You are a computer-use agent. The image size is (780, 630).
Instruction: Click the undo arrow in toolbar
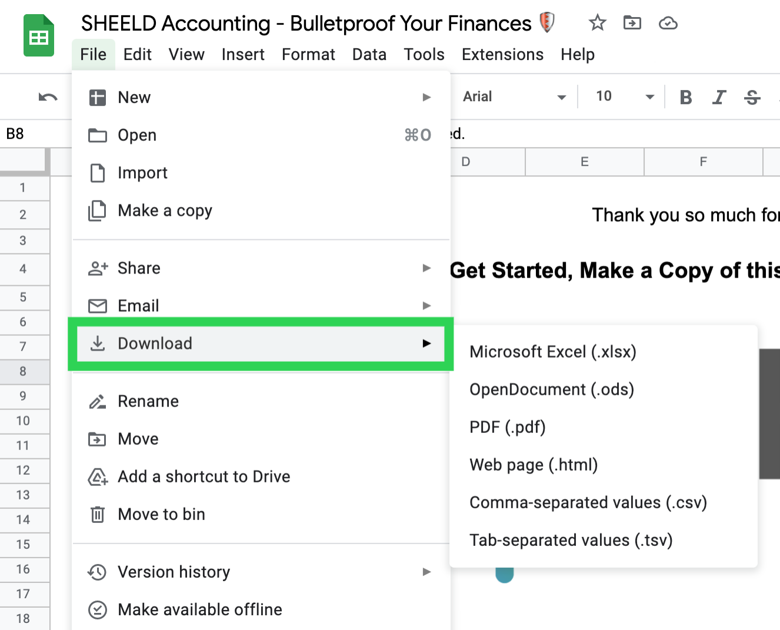[x=48, y=97]
